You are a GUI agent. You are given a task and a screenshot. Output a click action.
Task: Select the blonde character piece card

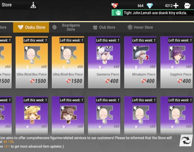click(x=32, y=115)
